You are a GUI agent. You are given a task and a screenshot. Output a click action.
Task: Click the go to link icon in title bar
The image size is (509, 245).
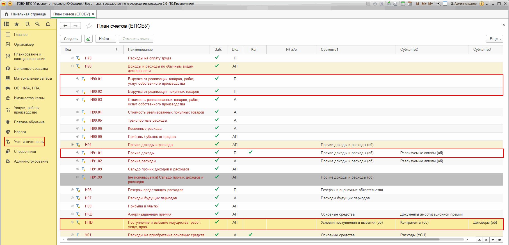(x=396, y=4)
